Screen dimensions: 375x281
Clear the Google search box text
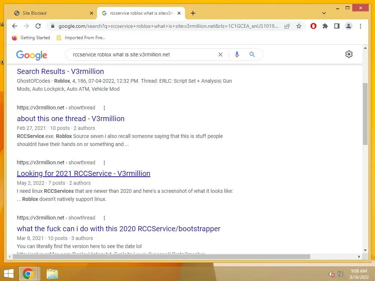click(220, 55)
